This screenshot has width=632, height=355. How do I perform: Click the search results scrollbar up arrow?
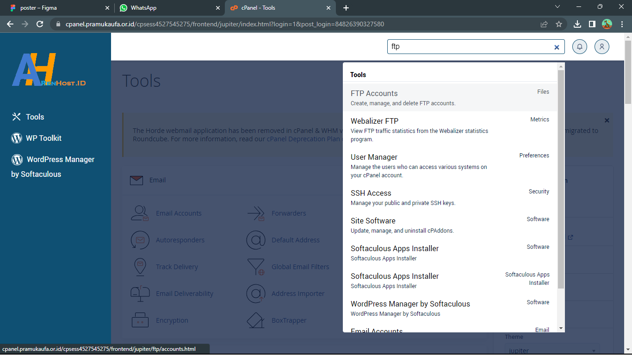tap(561, 66)
